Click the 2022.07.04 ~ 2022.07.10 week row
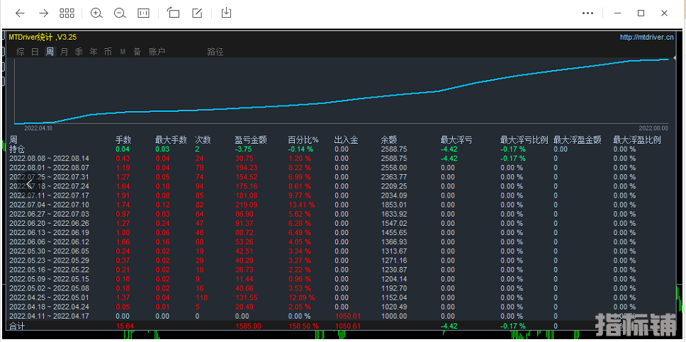The height and width of the screenshot is (342, 686). coord(50,205)
